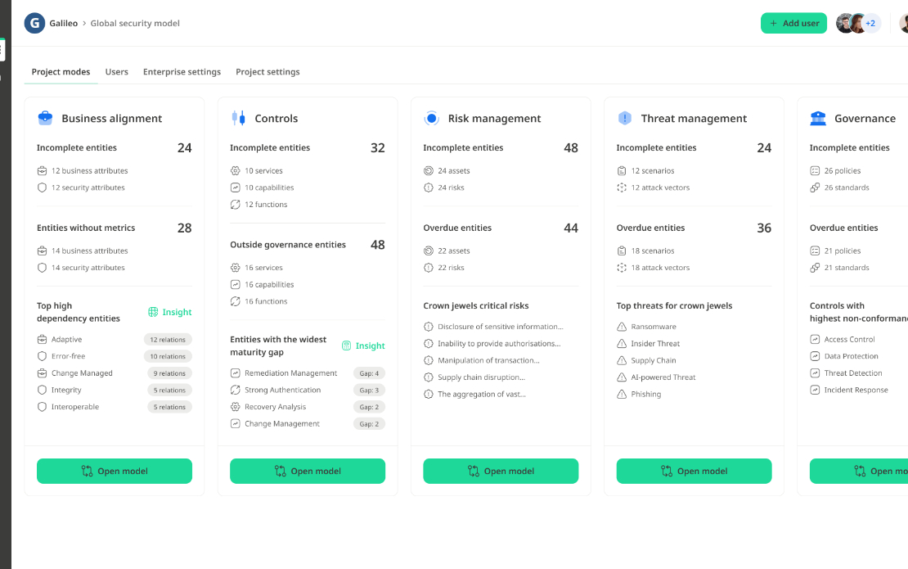
Task: Select The aggregation of vast risk
Action: 482,394
